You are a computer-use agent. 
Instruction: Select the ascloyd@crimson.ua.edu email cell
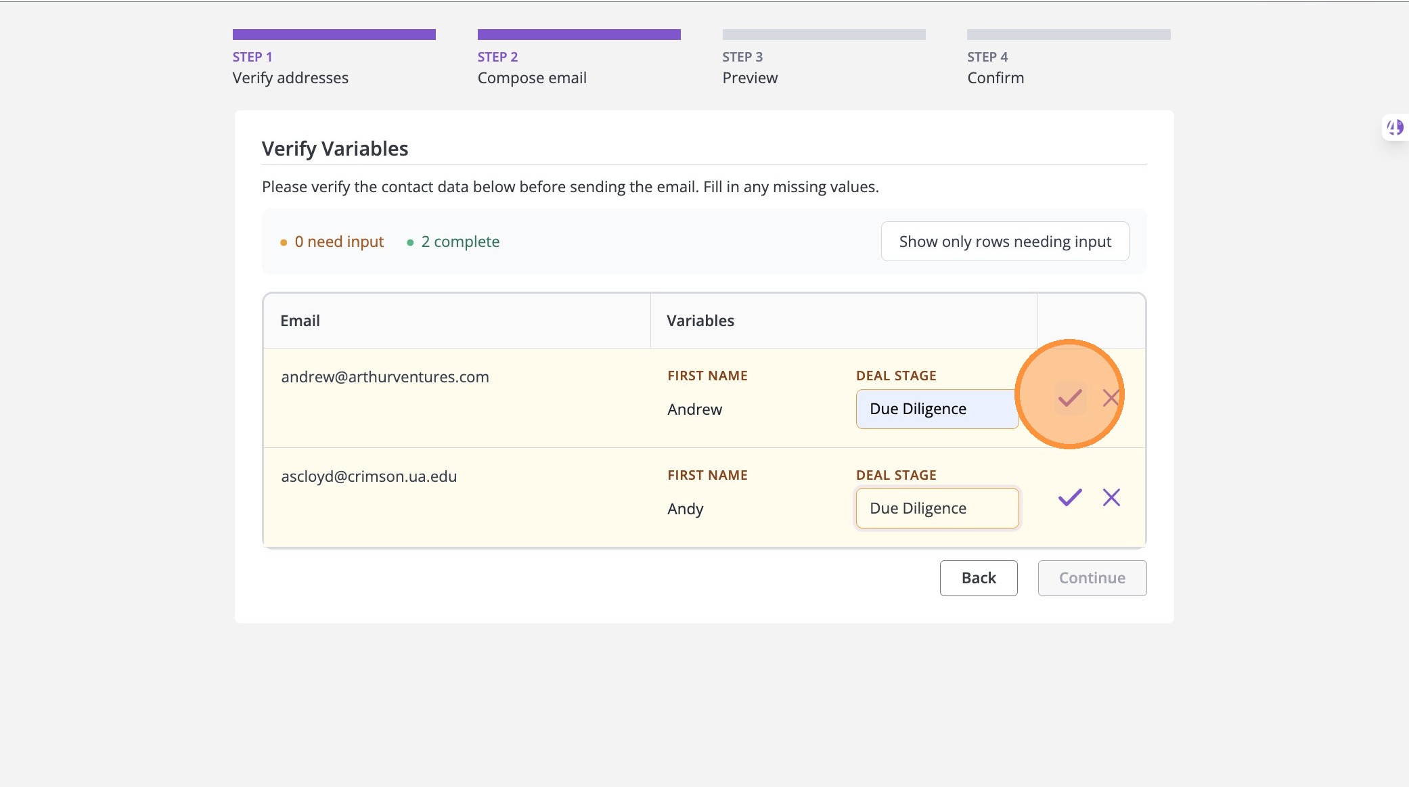[369, 476]
